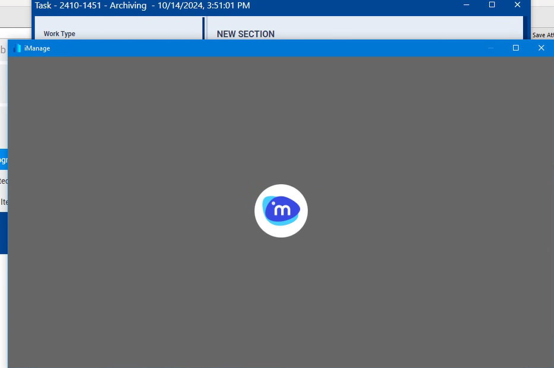The image size is (554, 368).
Task: Click the Task window application icon
Action: click(30, 5)
